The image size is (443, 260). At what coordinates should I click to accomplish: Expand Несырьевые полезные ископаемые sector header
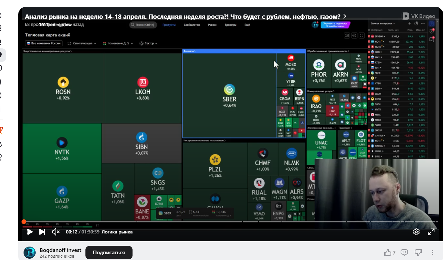tap(205, 140)
